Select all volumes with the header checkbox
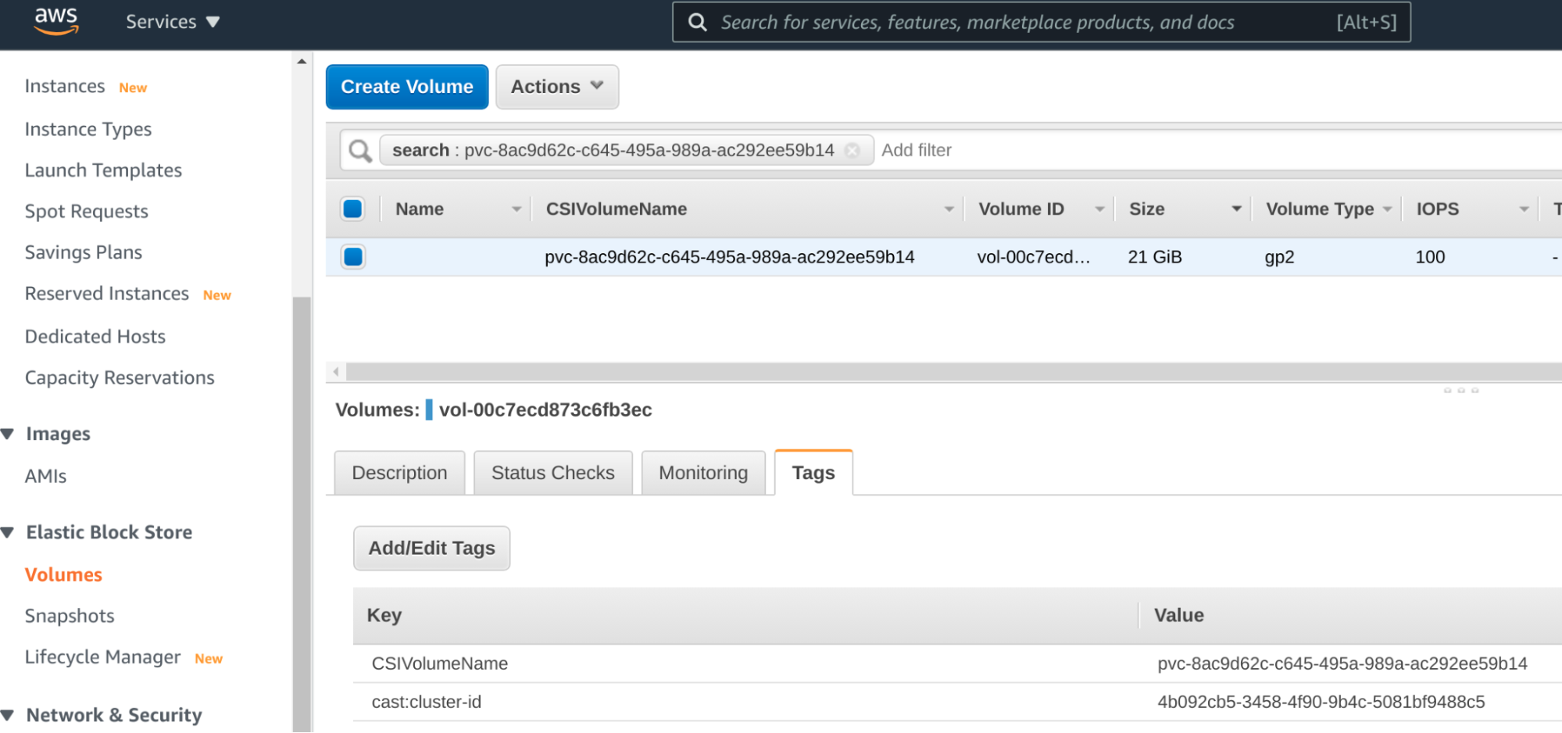The height and width of the screenshot is (733, 1562). [352, 209]
